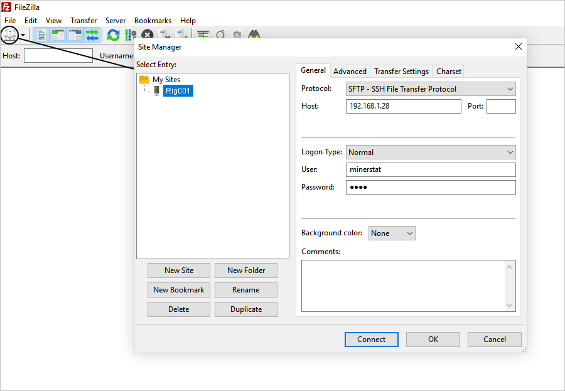
Task: Open the View menu
Action: (54, 21)
